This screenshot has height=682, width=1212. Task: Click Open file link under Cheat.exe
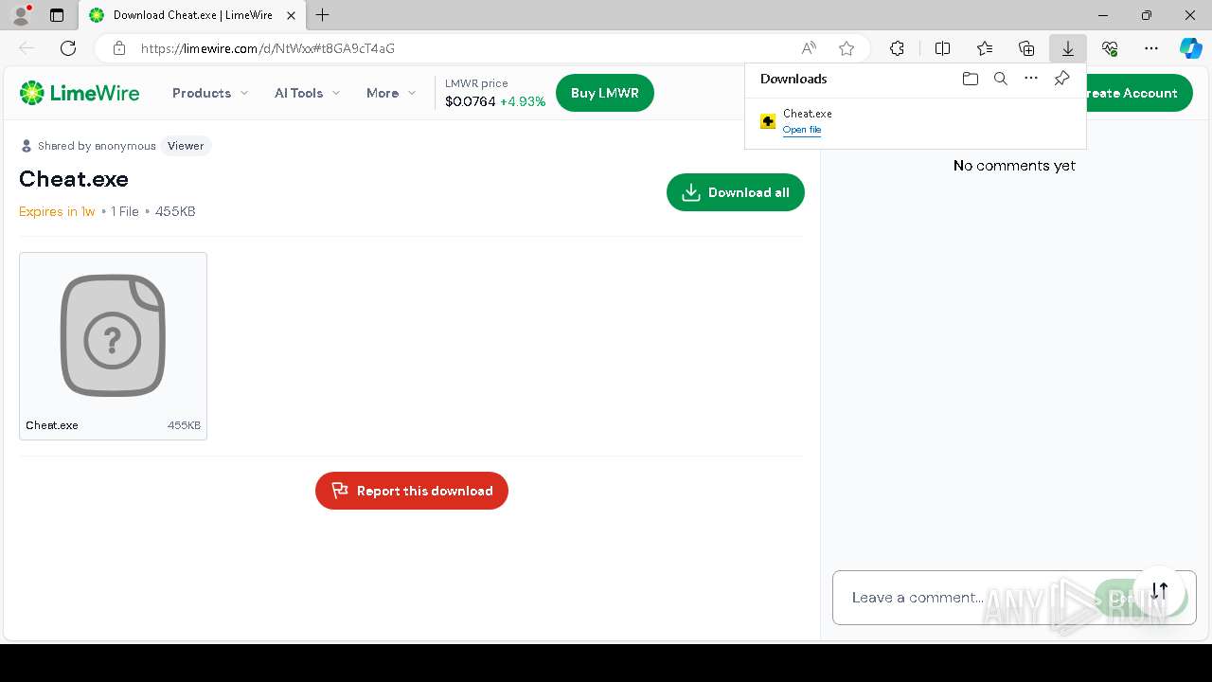[x=802, y=130]
